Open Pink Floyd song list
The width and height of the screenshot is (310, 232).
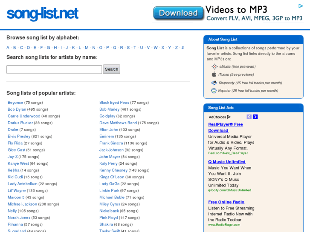(x=109, y=218)
